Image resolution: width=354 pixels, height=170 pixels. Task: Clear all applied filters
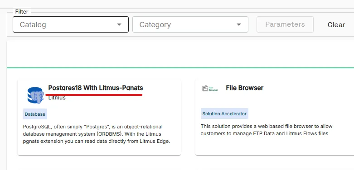[336, 24]
